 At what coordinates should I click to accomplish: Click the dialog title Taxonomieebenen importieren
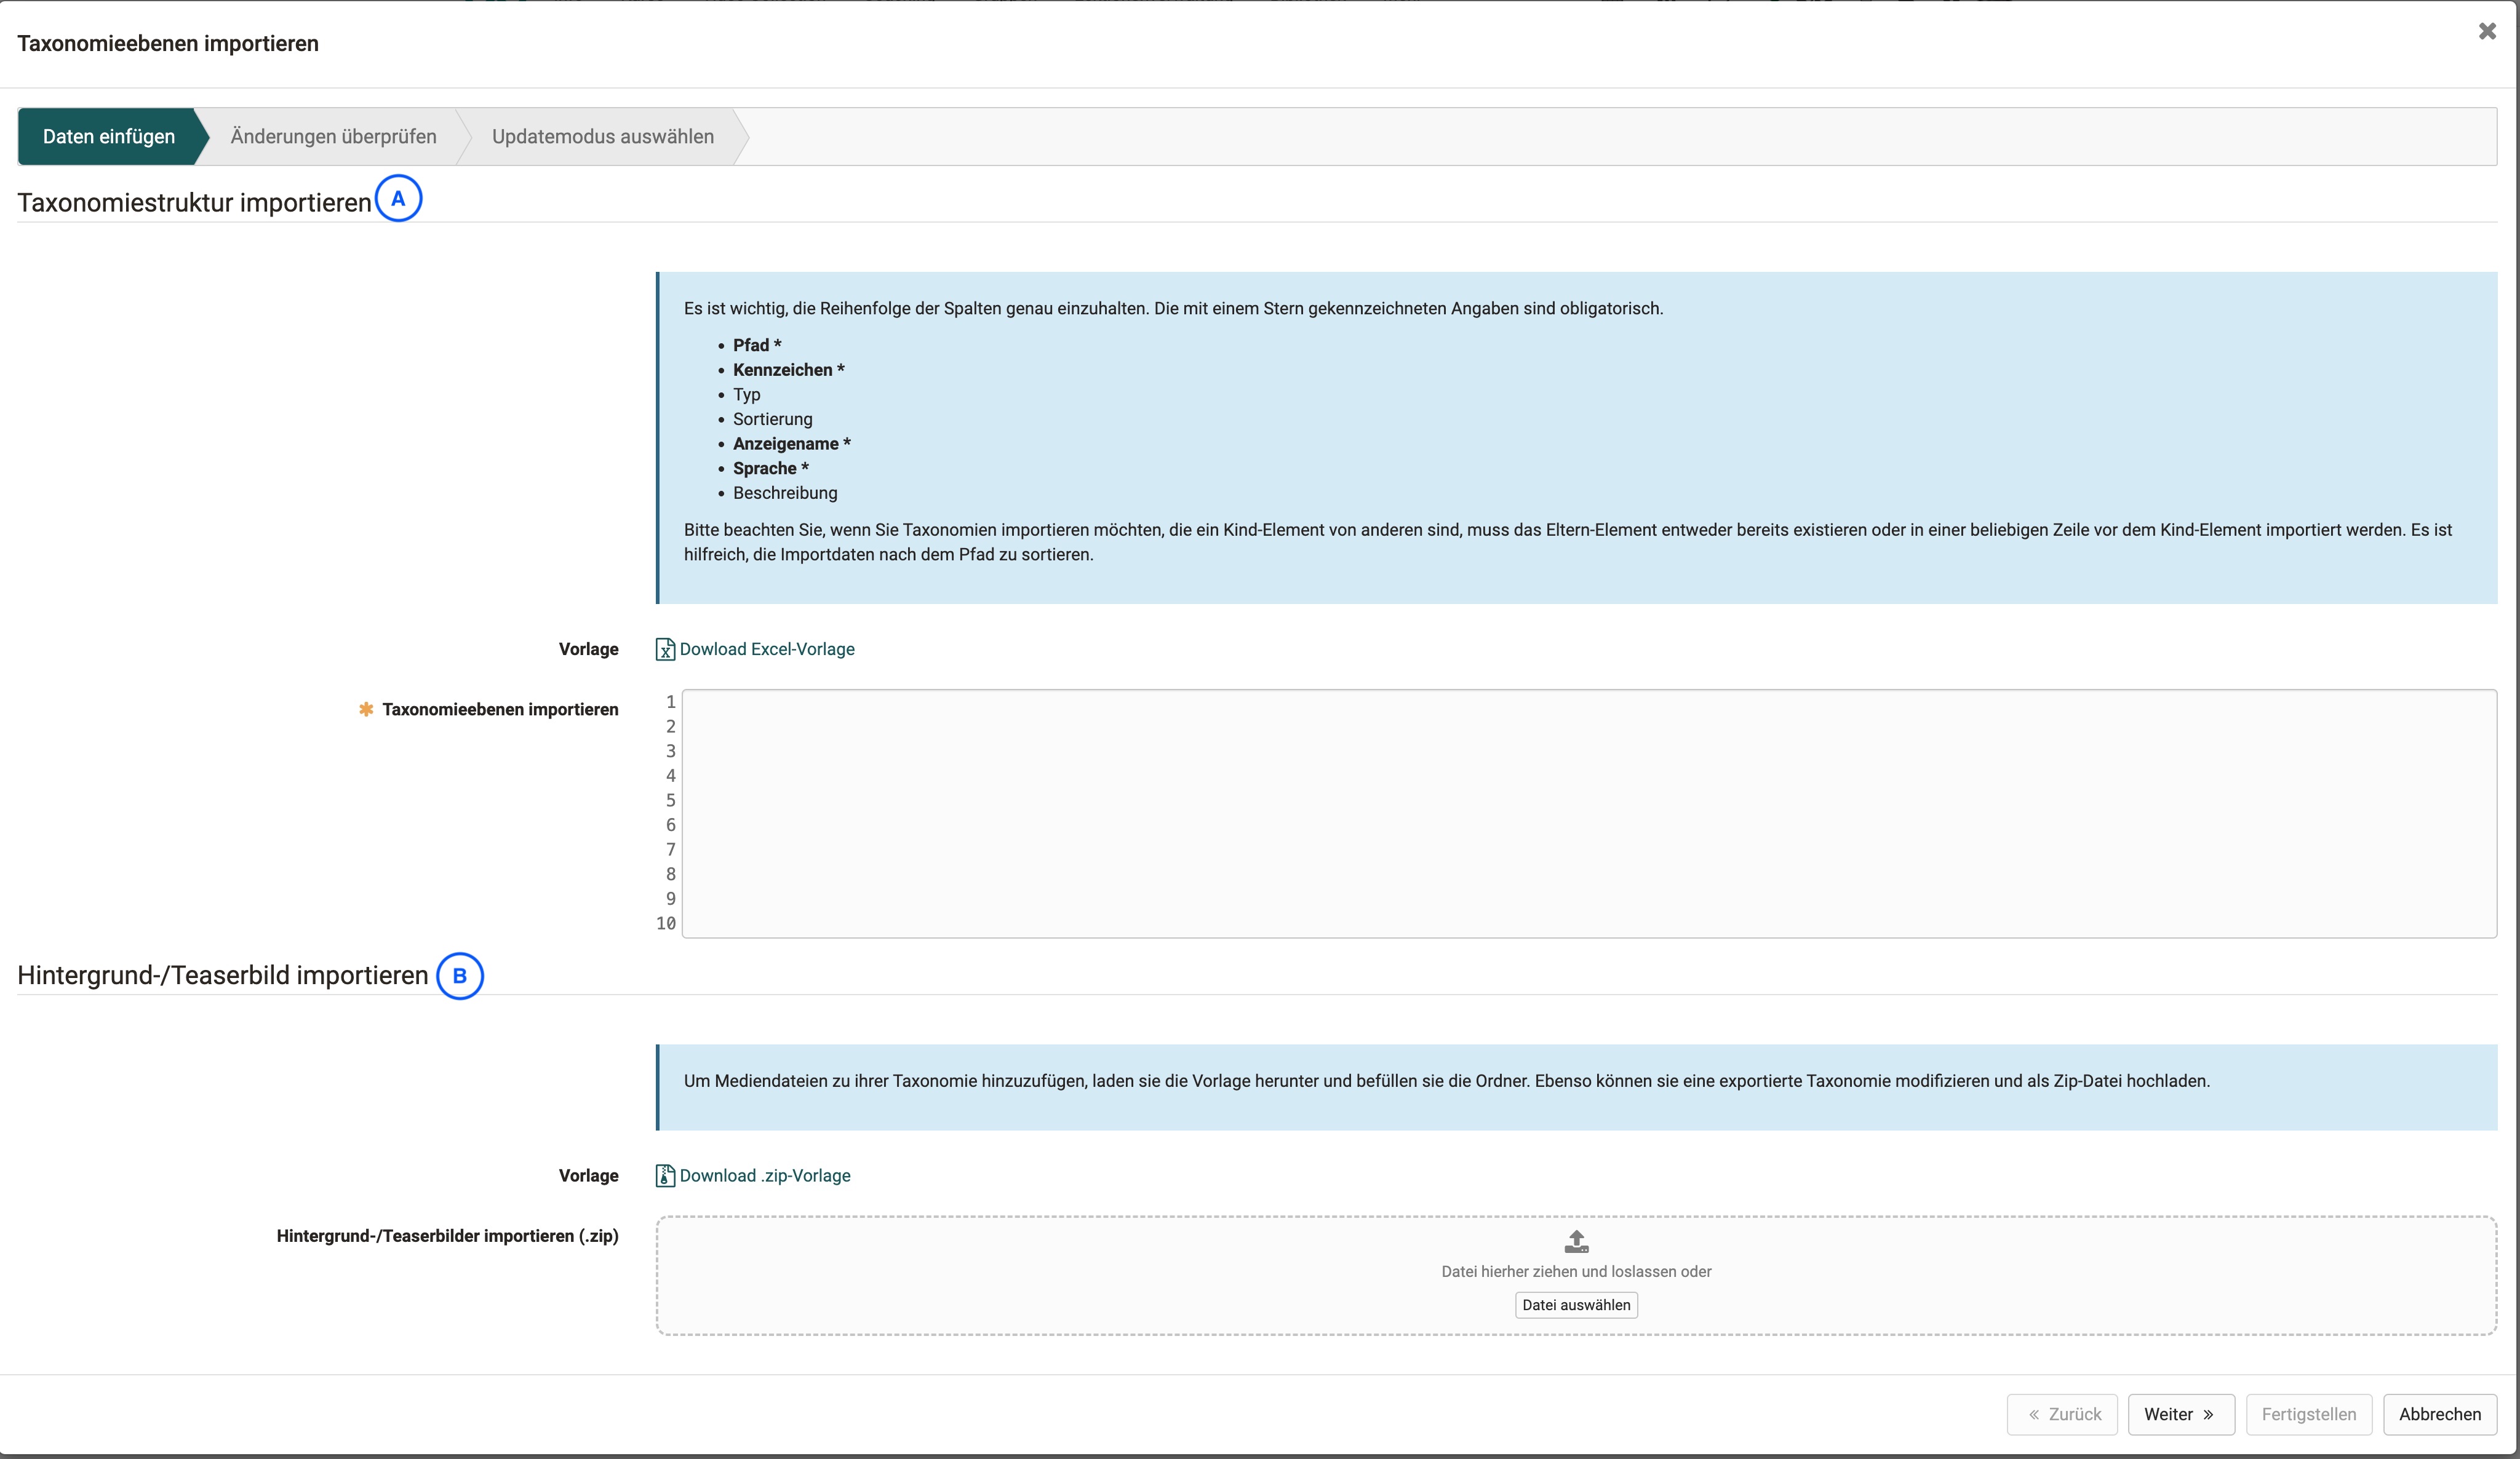point(168,44)
